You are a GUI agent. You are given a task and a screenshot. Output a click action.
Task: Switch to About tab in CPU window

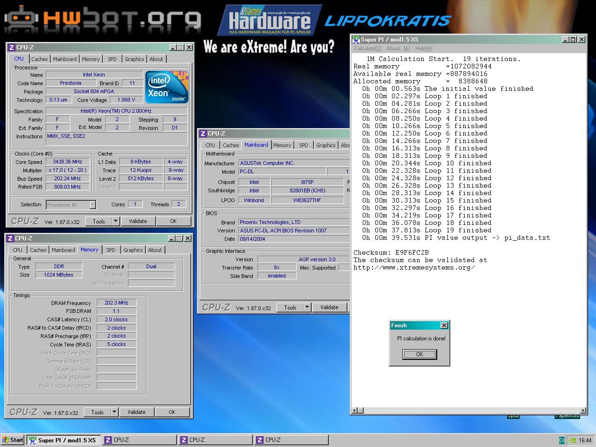pyautogui.click(x=156, y=59)
